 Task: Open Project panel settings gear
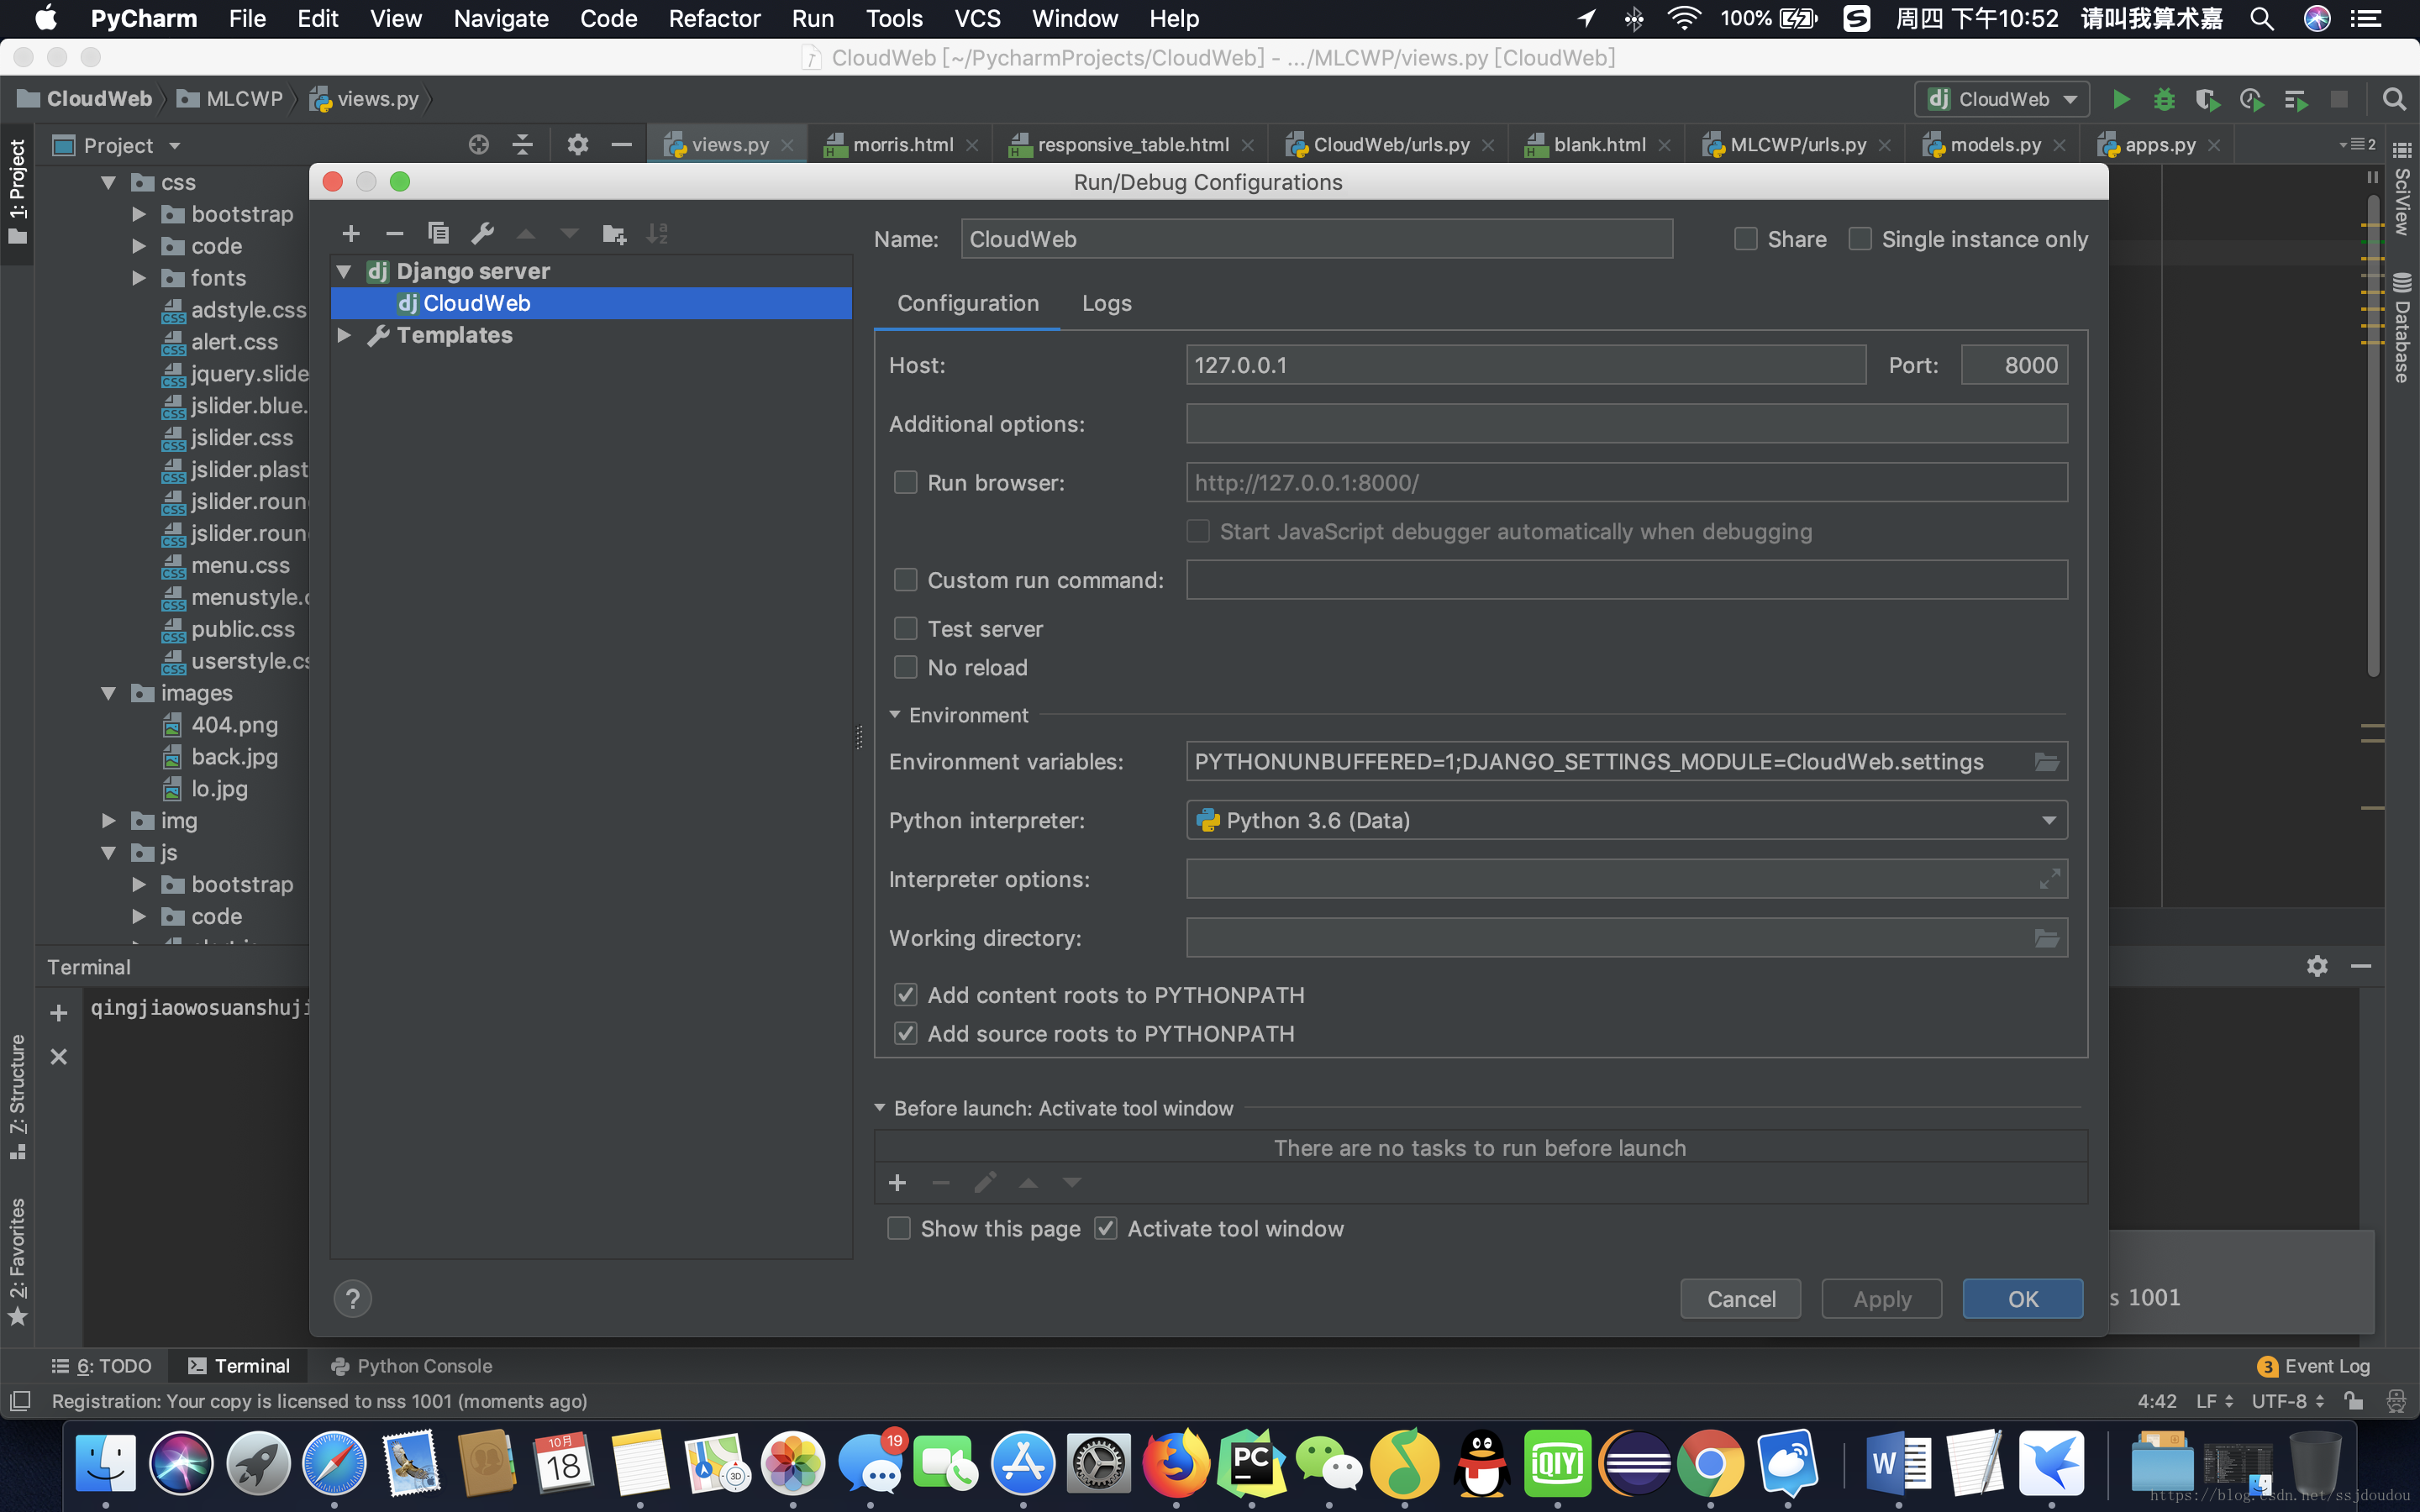click(577, 145)
